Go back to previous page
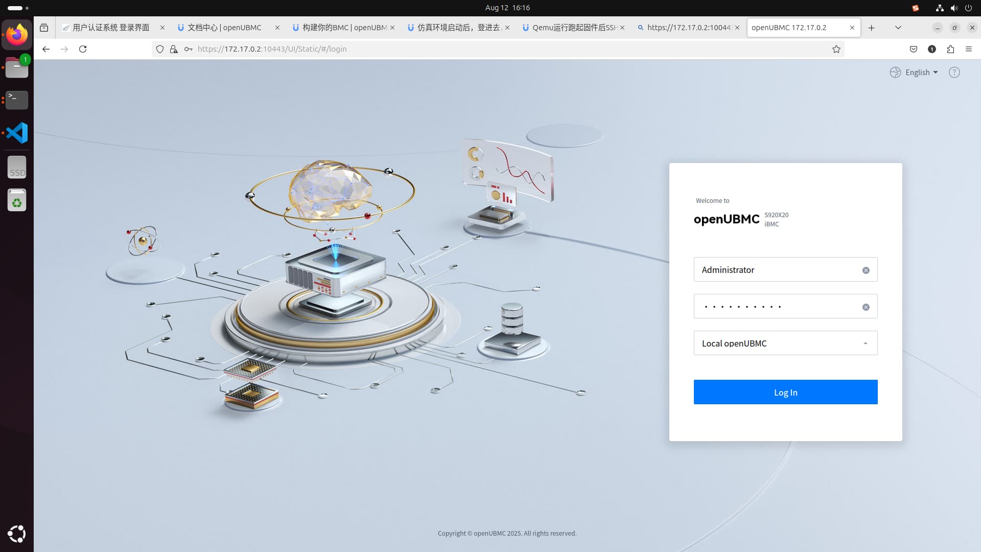This screenshot has width=981, height=552. [46, 49]
